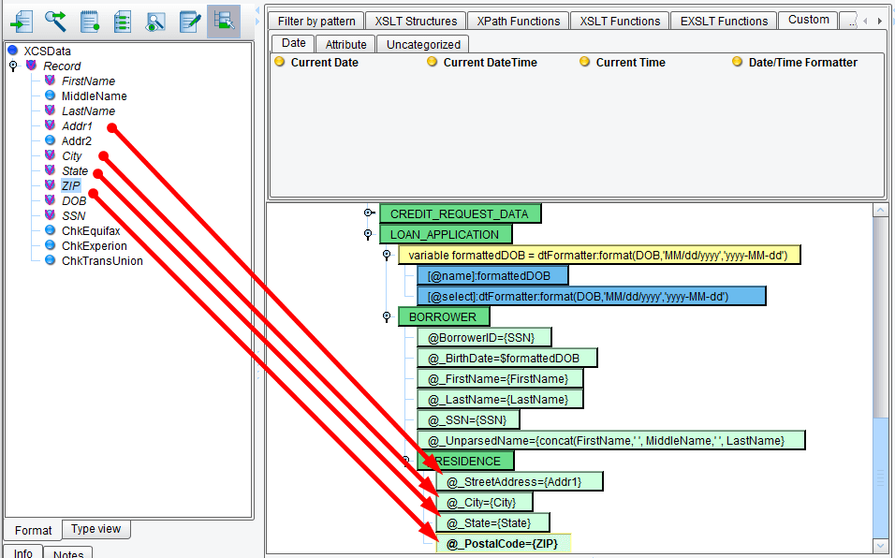Viewport: 895px width, 558px height.
Task: Click the purple icon beside SSN
Action: [x=51, y=215]
